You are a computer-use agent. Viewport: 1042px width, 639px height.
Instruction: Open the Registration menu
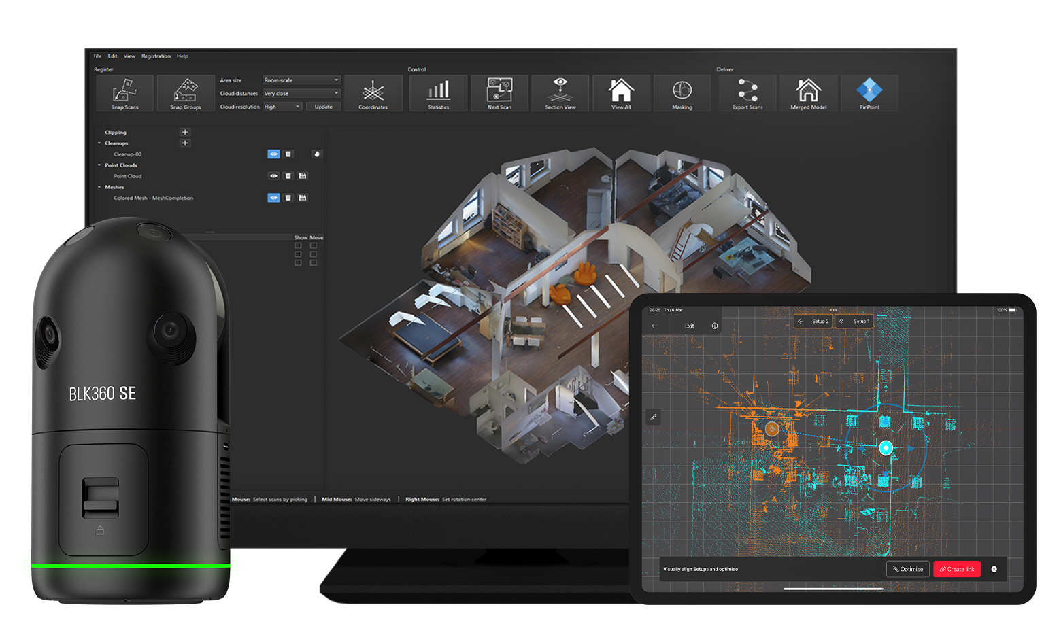tap(156, 56)
